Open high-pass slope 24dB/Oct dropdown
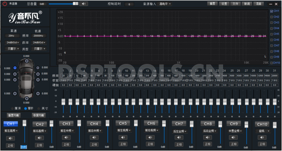Viewport: 282px width, 151px height. [13, 42]
